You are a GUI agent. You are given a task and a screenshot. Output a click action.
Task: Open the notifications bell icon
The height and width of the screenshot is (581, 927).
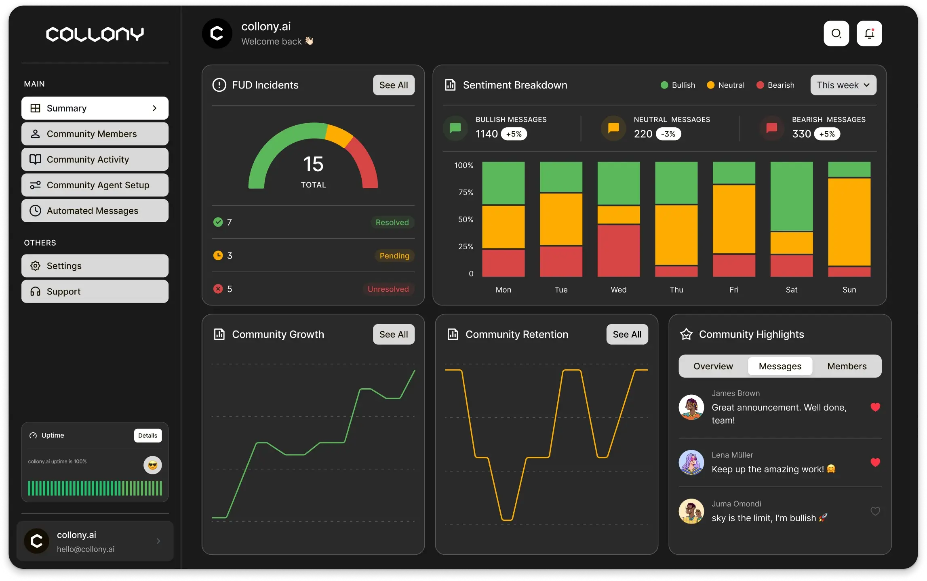869,34
